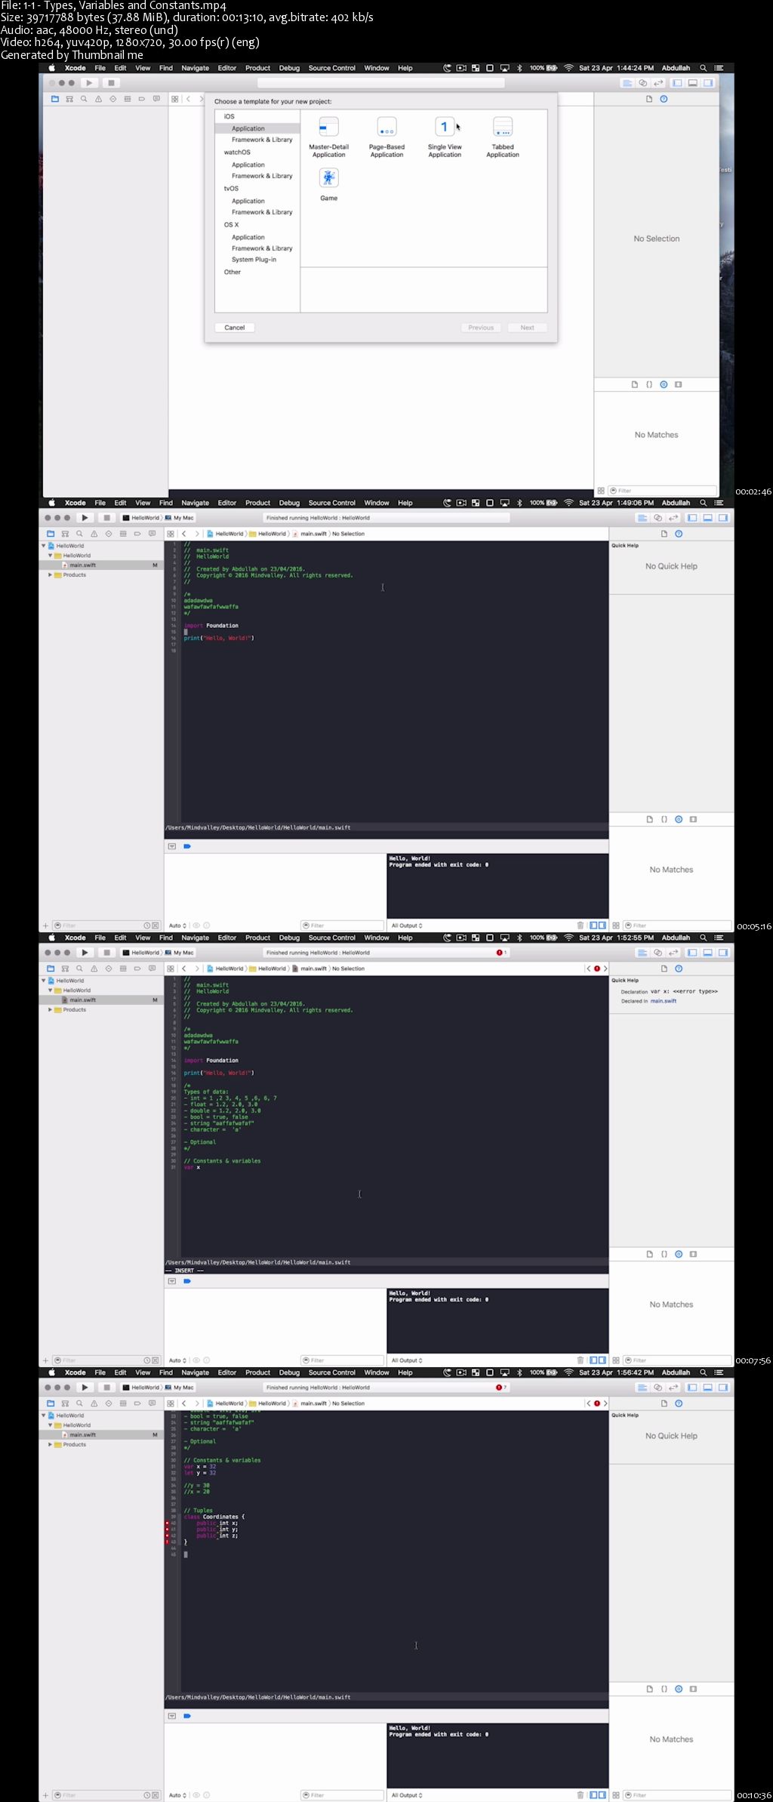This screenshot has width=773, height=1802.
Task: Click library filter field in 1:44:24 PM frame
Action: (662, 491)
